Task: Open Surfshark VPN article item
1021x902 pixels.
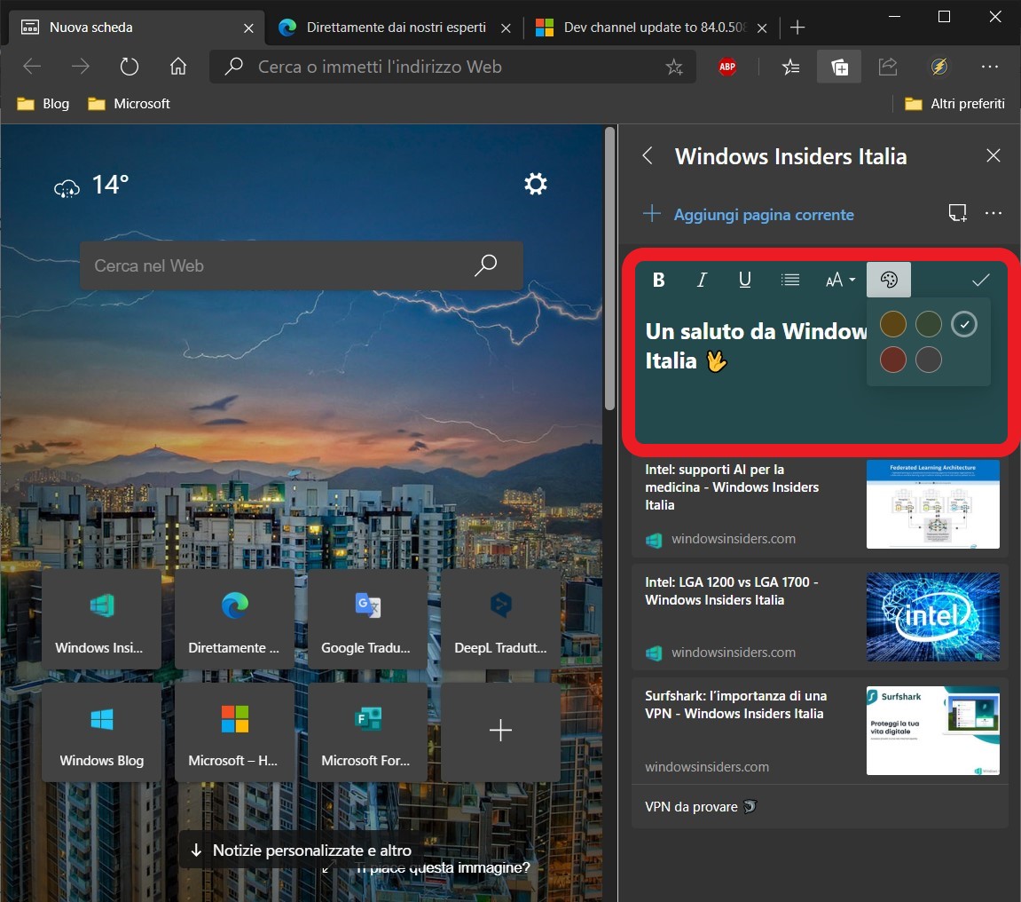Action: [x=819, y=731]
